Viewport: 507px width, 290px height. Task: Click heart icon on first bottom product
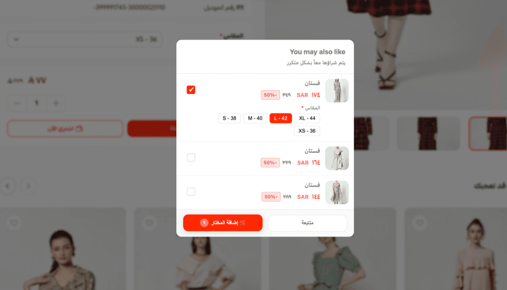pos(14,223)
